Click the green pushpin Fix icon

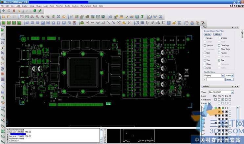coord(40,11)
